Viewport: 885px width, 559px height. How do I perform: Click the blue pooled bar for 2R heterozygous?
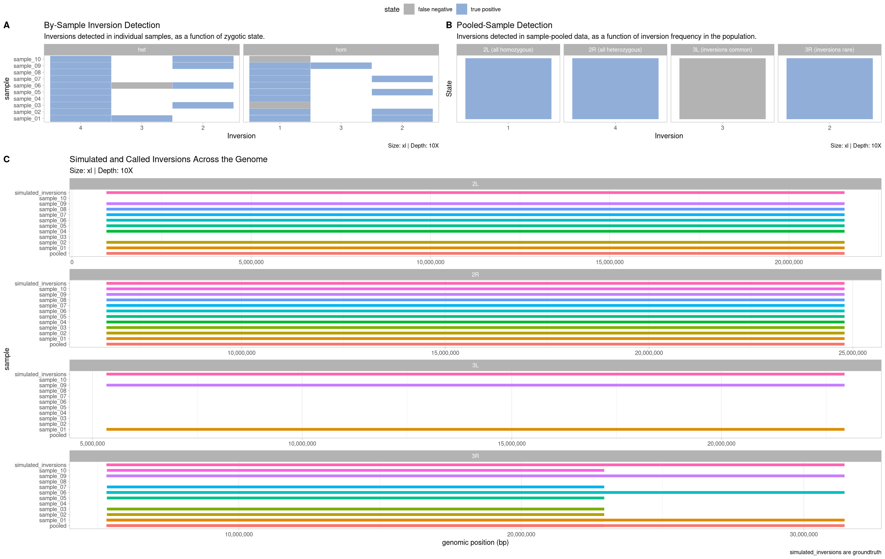(615, 89)
